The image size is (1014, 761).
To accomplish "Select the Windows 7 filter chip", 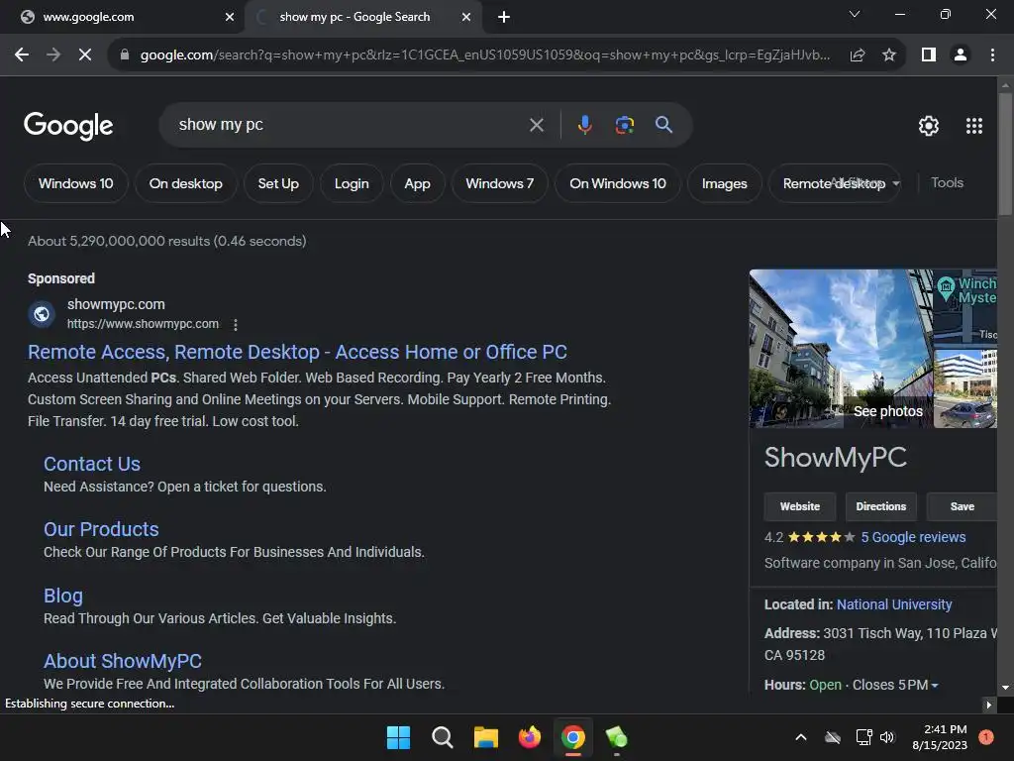I will (x=499, y=183).
